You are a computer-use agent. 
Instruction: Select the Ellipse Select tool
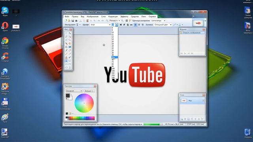tap(66, 40)
